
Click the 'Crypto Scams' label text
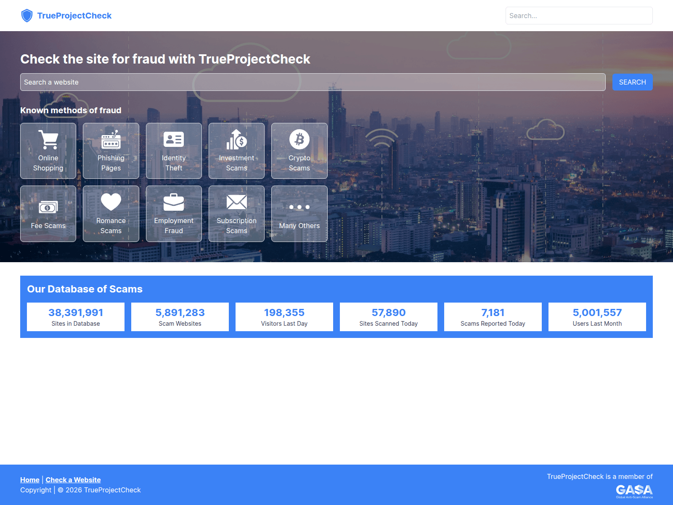point(299,163)
